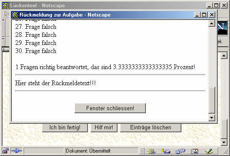Click the Fenster schliessen! button

click(x=110, y=108)
